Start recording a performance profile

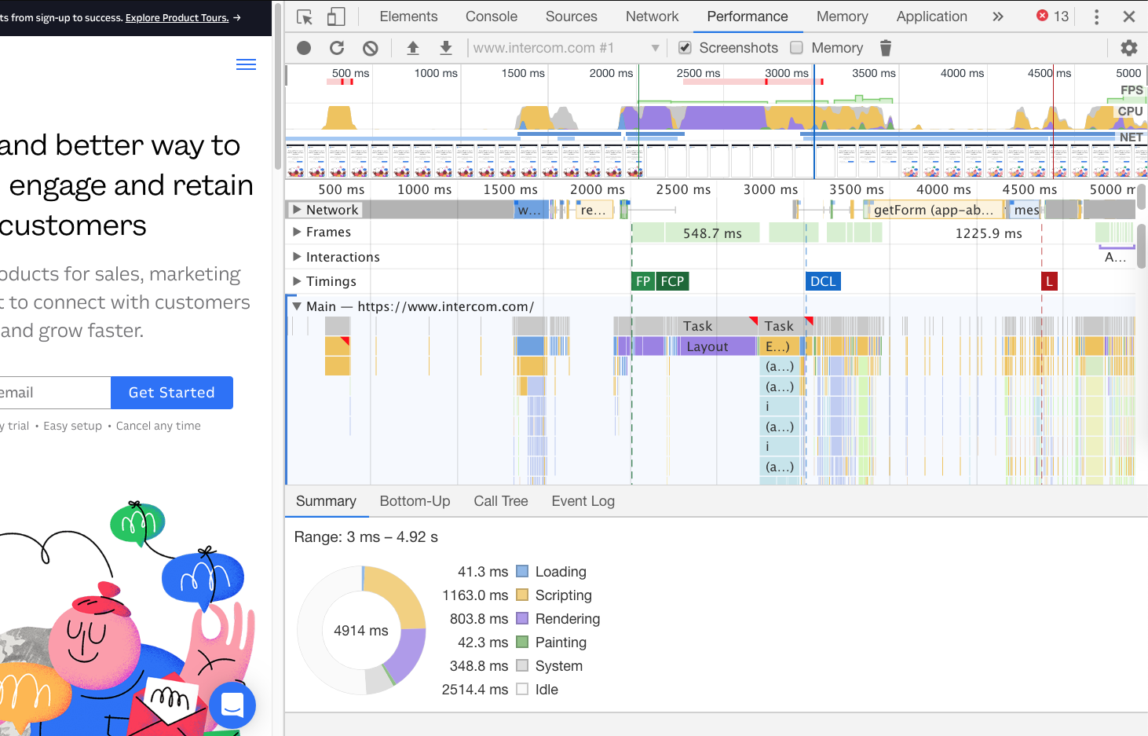[304, 48]
